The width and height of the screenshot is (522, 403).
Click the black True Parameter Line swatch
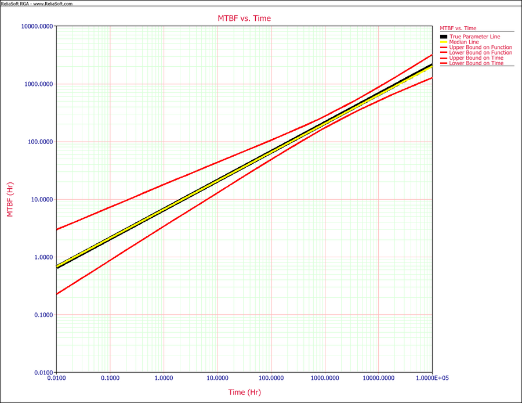[x=444, y=37]
